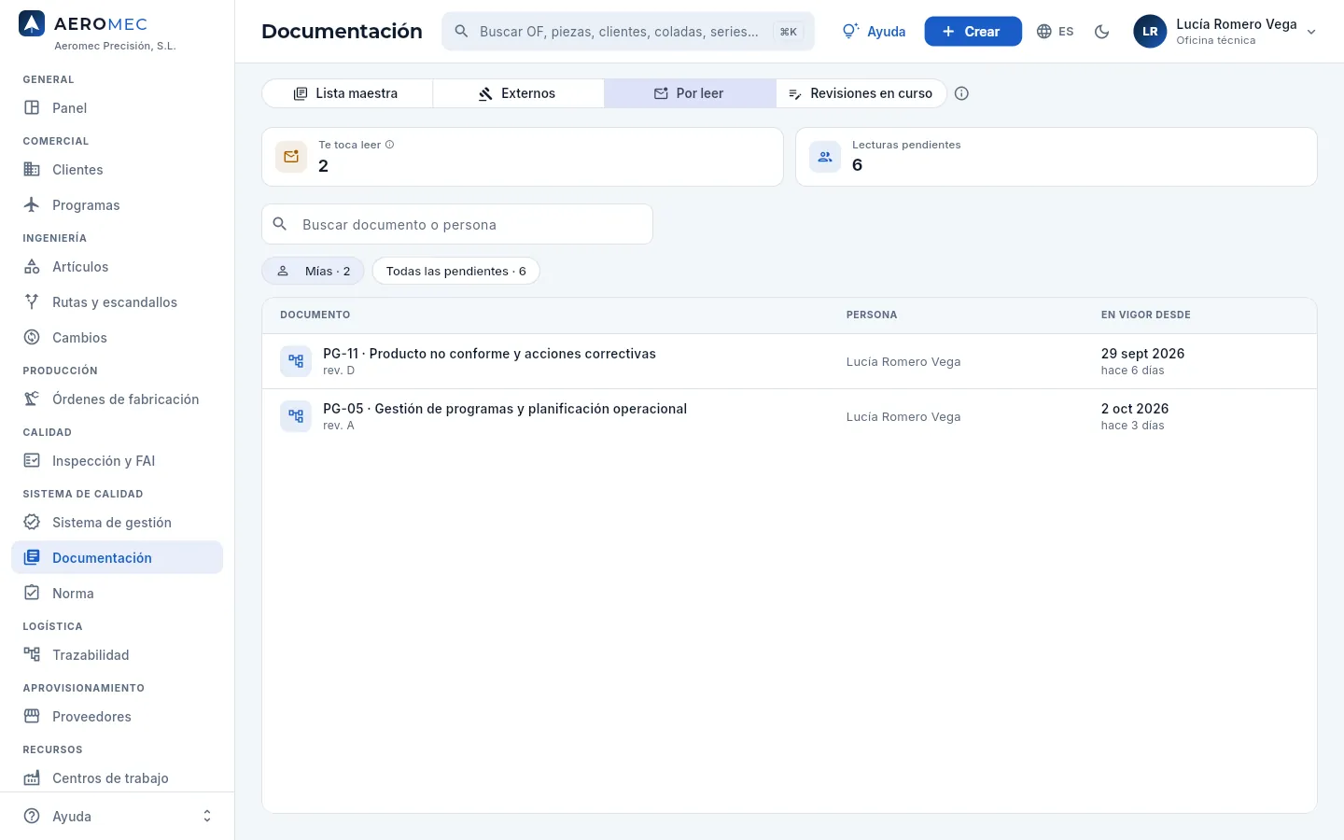Open the Panel sidebar item
Image resolution: width=1344 pixels, height=840 pixels.
coord(117,108)
